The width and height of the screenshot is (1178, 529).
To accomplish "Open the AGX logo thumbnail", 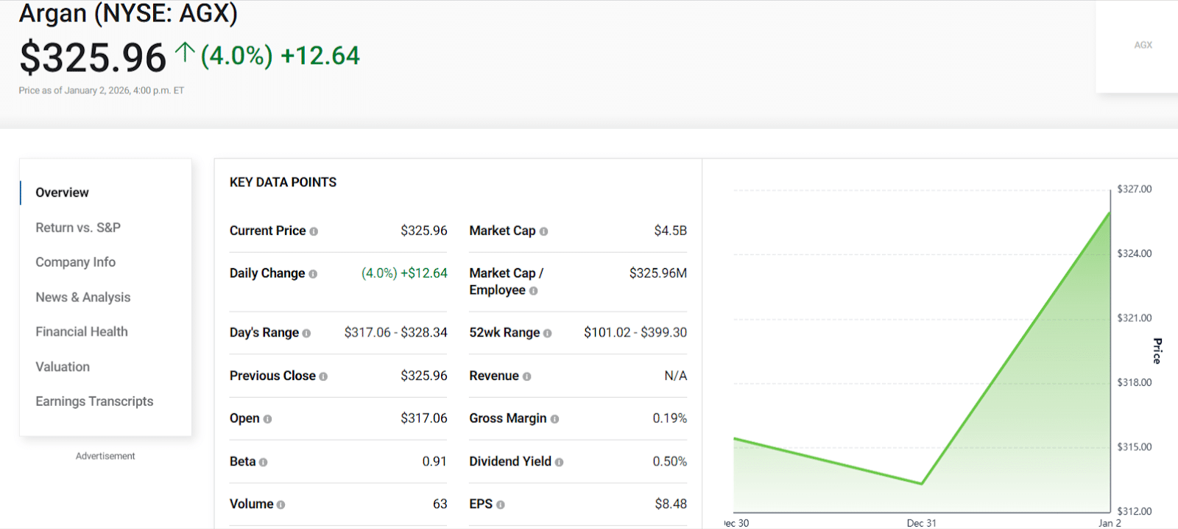I will tap(1143, 46).
